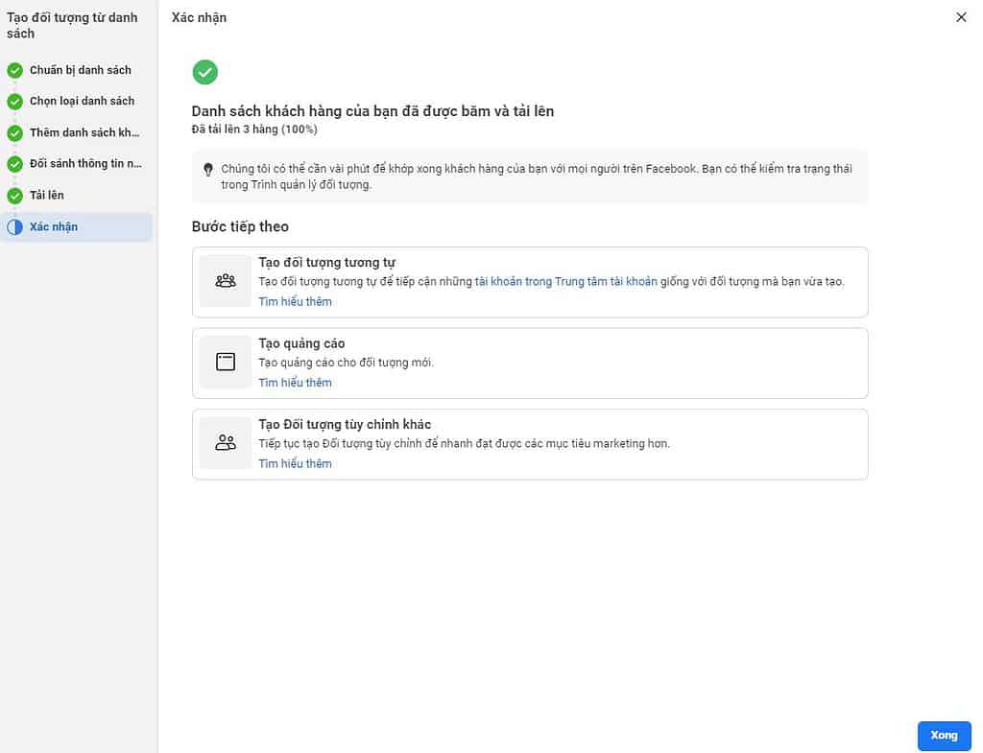Screen dimensions: 983x753
Task: Open Tìm hiểu thêm under Tạo Đối tượng tùy chỉnh khác
Action: coord(295,464)
